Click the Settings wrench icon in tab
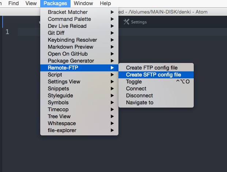This screenshot has height=172, width=227. click(126, 22)
